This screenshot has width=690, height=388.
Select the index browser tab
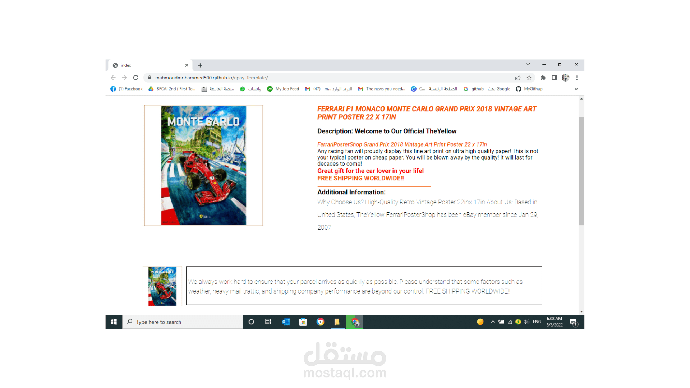[150, 65]
